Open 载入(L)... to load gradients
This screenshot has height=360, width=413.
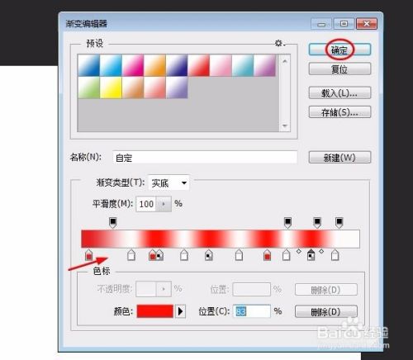(x=339, y=92)
